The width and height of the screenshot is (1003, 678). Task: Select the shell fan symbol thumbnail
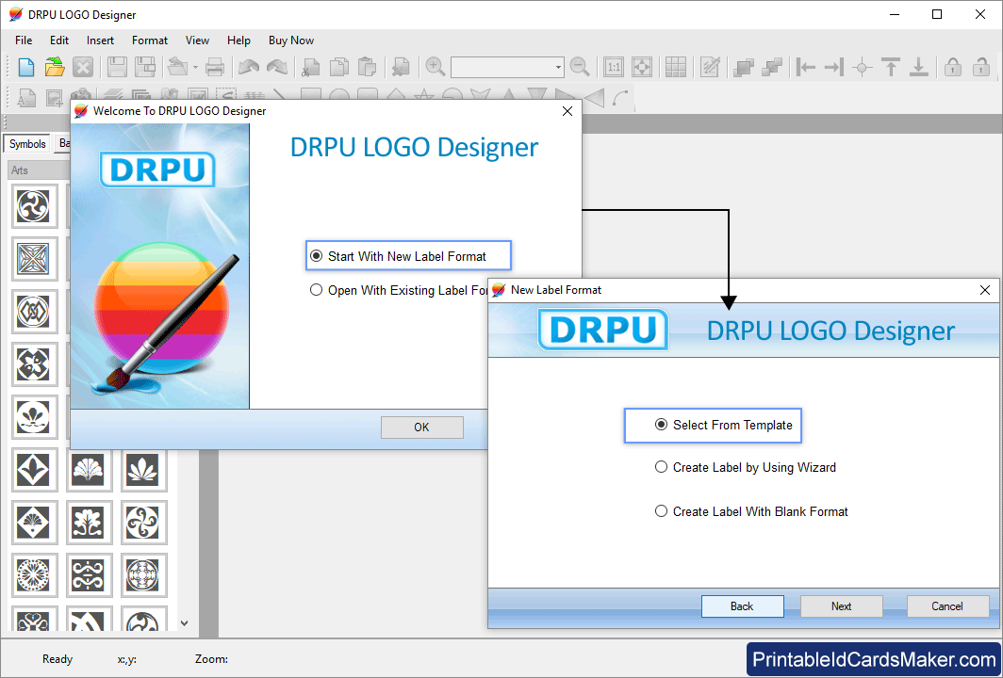[89, 470]
